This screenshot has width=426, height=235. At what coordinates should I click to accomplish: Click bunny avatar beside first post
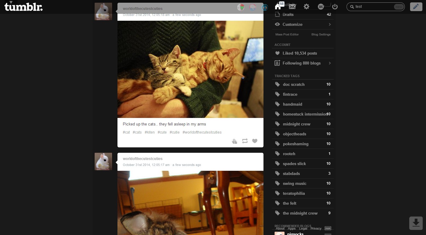[x=103, y=11]
